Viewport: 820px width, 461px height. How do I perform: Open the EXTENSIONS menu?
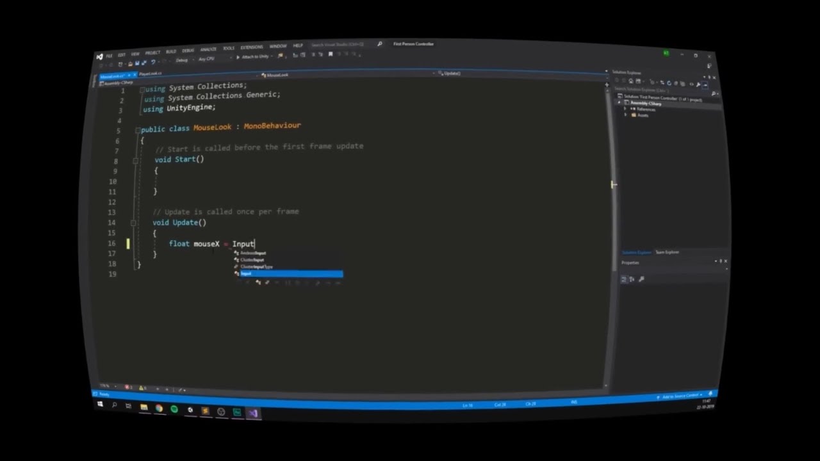(x=252, y=47)
